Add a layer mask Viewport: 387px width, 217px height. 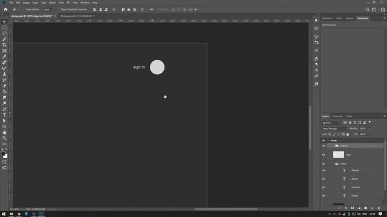tap(353, 208)
